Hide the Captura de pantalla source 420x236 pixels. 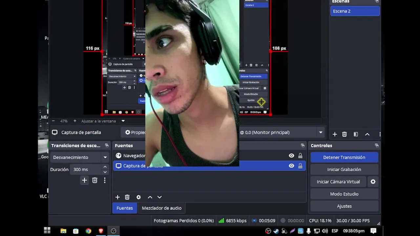pos(291,166)
